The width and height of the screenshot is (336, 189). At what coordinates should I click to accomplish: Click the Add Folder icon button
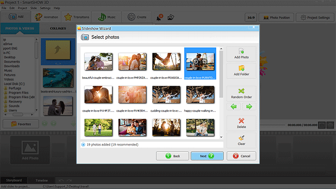241,71
